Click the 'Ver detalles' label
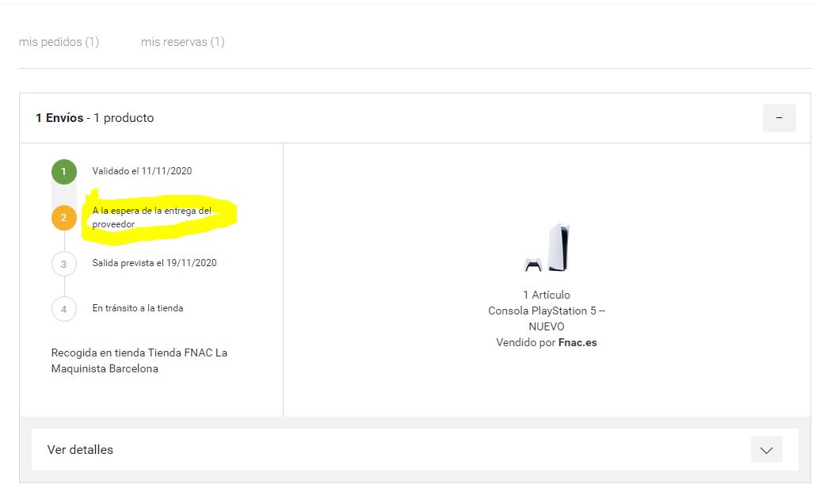 [80, 450]
